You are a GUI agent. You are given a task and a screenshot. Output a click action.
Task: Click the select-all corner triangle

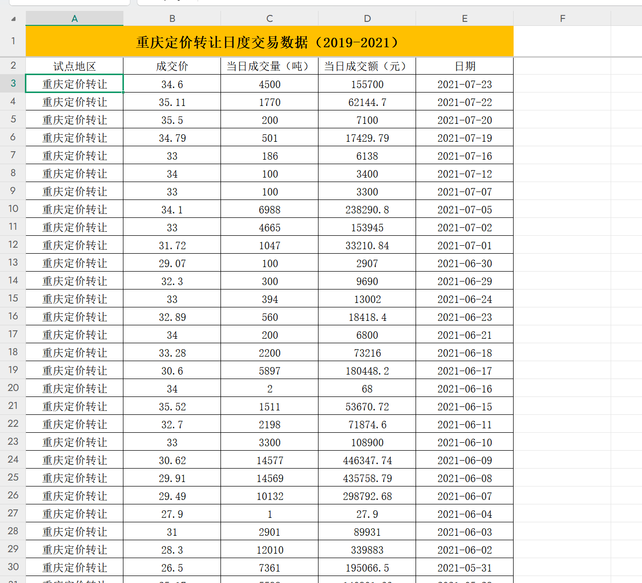pos(13,19)
